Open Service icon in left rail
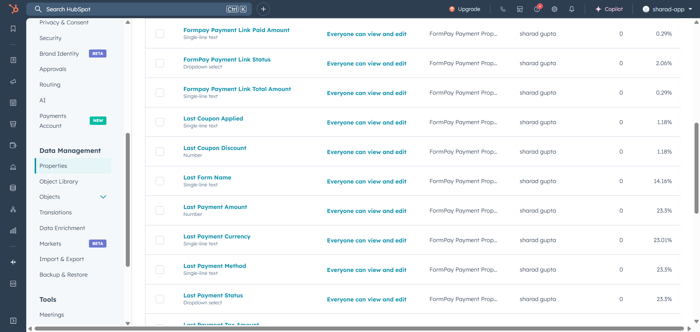Viewport: 700px width, 332px height. point(13,167)
